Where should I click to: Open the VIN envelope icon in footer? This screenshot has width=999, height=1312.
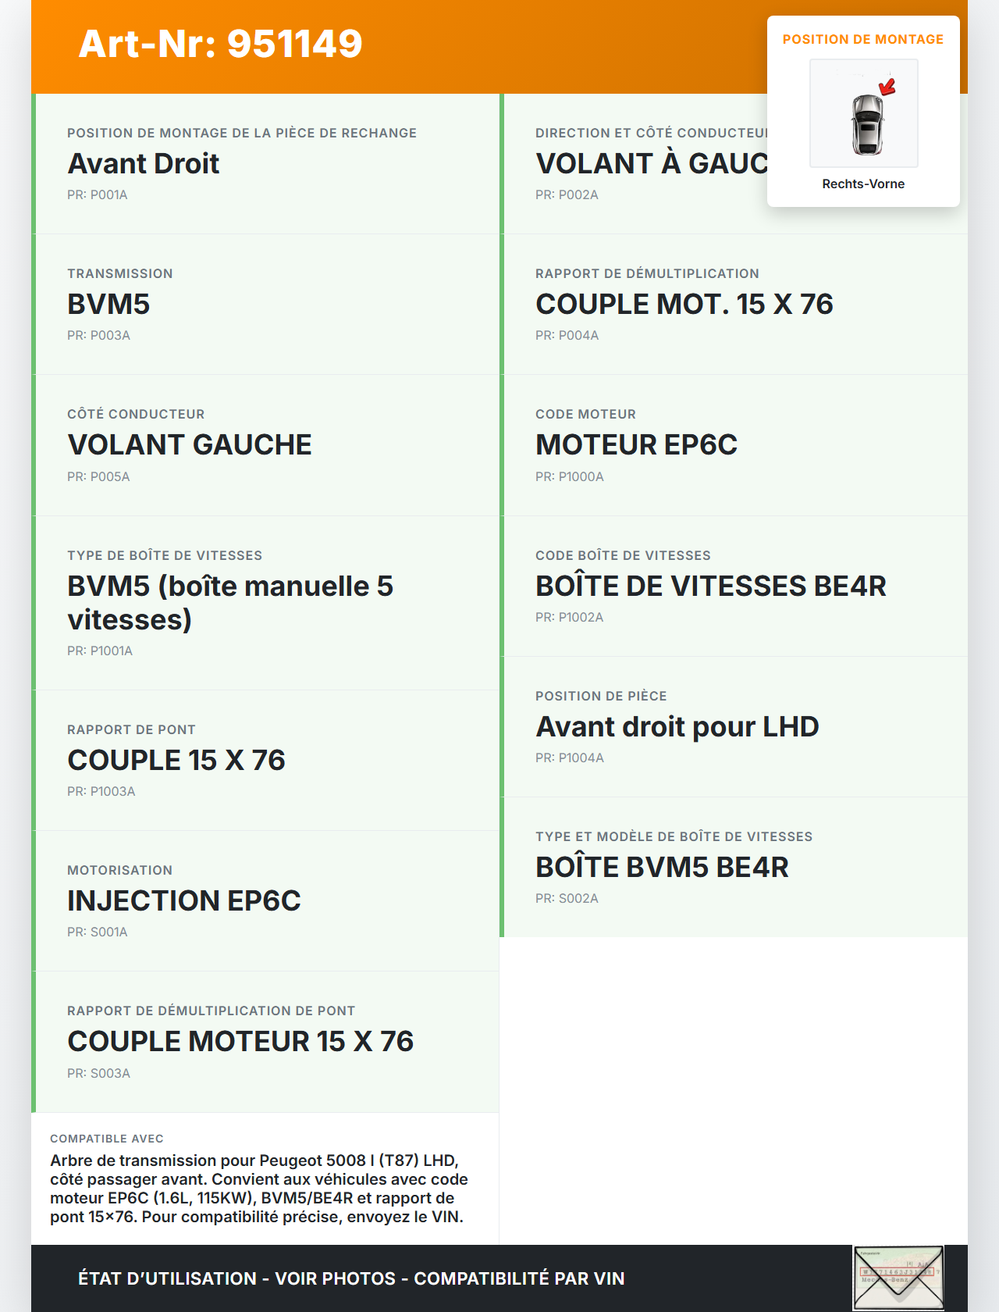pyautogui.click(x=898, y=1278)
